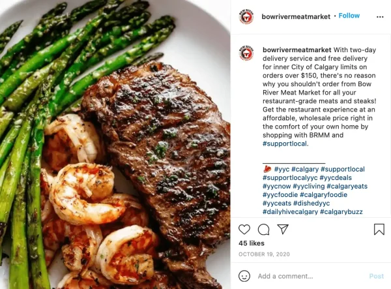Screen dimensions: 391x289
Task: Follow the bowrivermeatmarket account
Action: pyautogui.click(x=349, y=16)
